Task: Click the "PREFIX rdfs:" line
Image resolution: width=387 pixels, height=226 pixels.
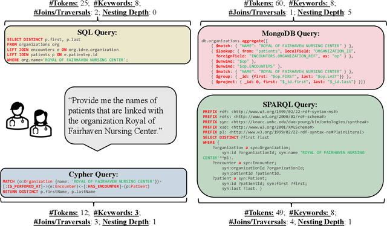Action: (x=265, y=117)
